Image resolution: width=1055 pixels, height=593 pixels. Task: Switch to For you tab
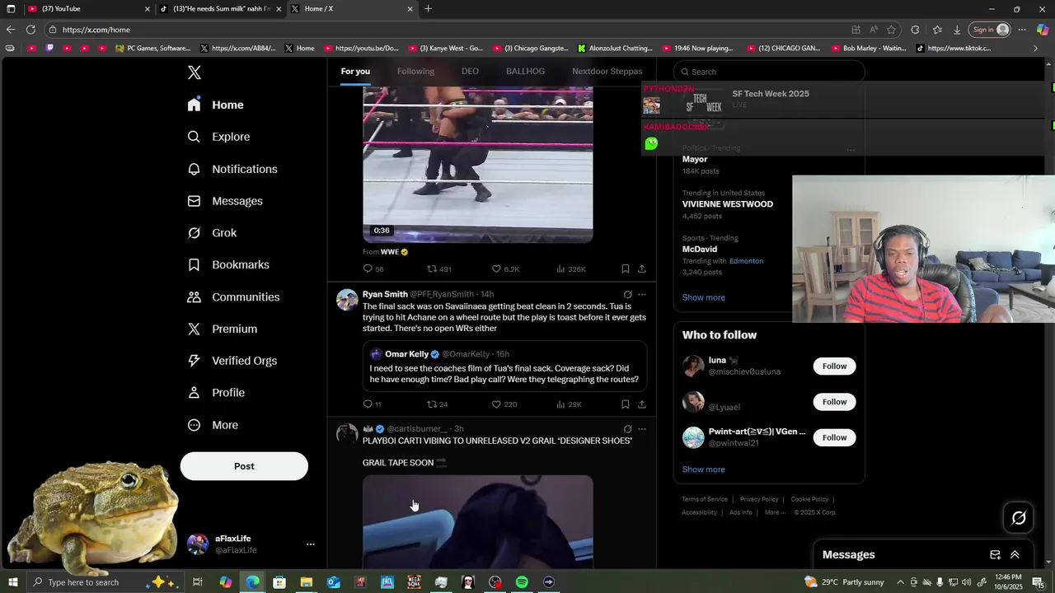(x=355, y=72)
